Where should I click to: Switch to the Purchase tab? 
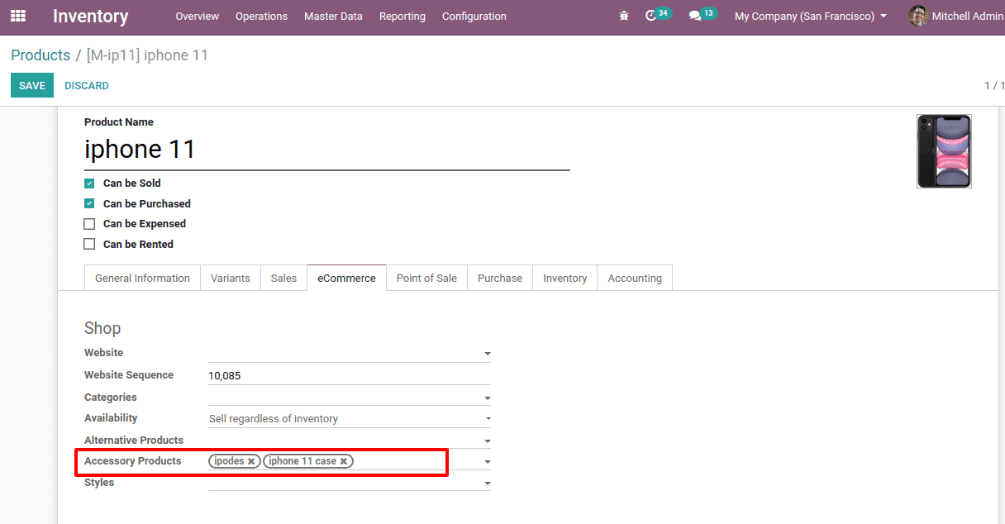(500, 278)
